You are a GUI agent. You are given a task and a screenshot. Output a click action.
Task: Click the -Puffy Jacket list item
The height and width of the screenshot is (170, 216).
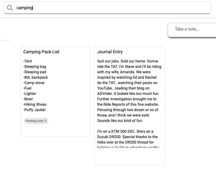coord(34,110)
